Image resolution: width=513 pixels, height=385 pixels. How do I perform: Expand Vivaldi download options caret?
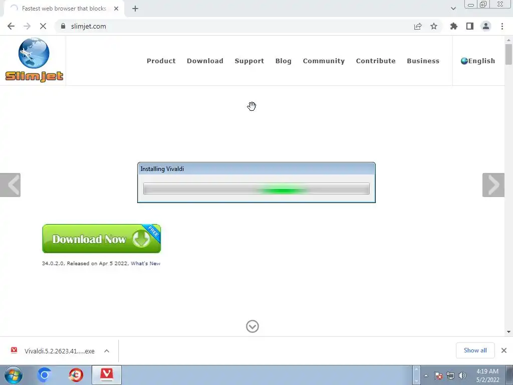click(107, 351)
